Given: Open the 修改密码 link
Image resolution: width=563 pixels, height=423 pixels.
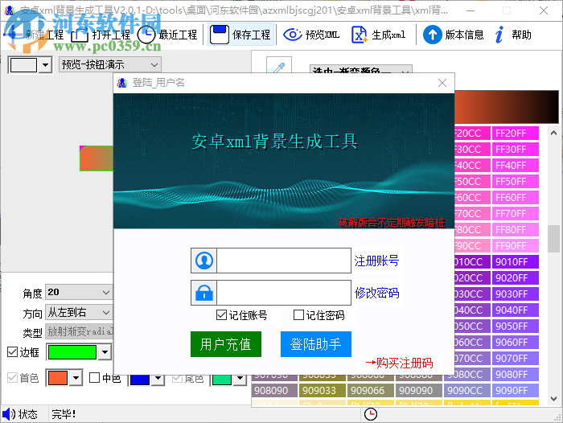Looking at the screenshot, I should [x=376, y=293].
